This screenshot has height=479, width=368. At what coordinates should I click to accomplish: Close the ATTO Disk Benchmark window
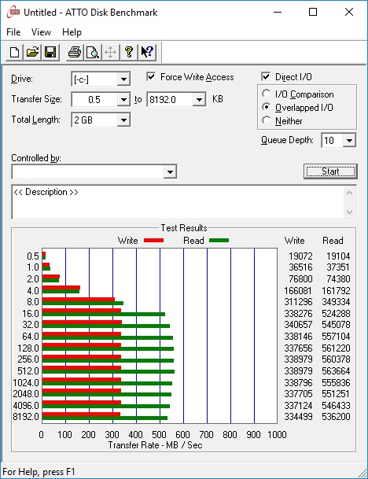click(x=349, y=13)
